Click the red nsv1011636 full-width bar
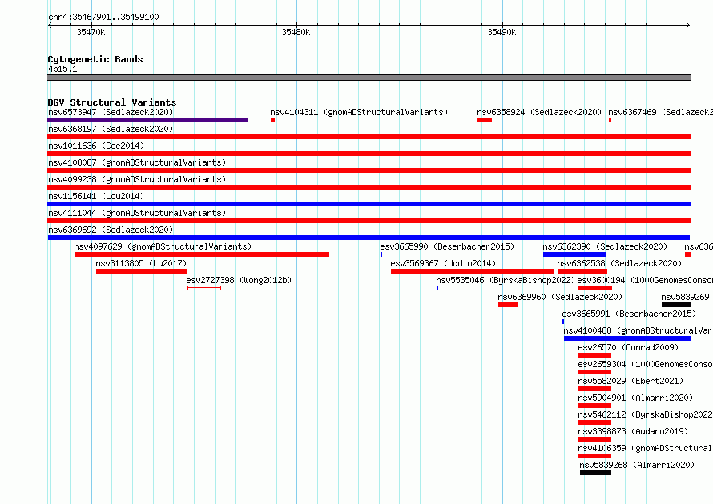The image size is (713, 504). pos(369,154)
